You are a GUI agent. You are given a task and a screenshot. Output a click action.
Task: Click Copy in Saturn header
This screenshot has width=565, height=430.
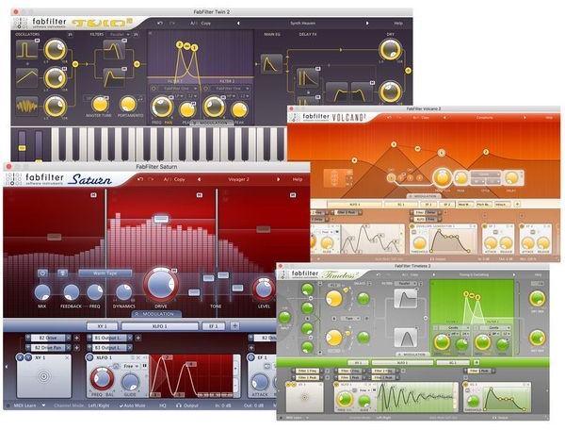180,179
